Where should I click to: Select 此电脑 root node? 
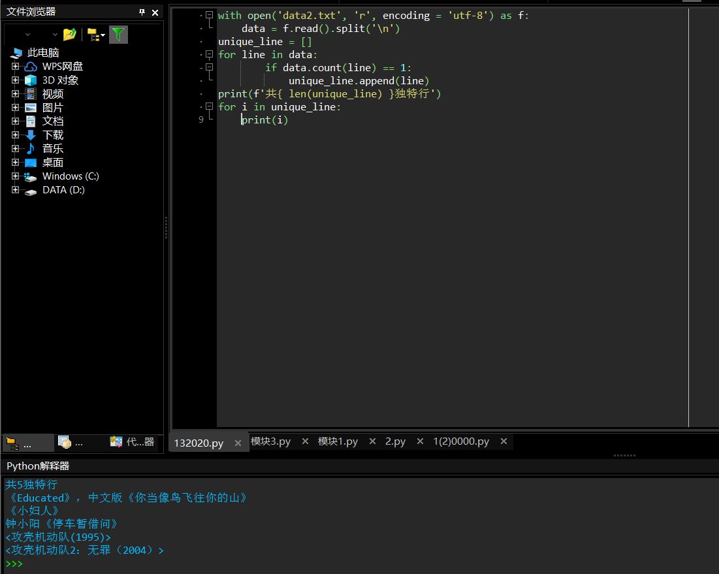[43, 53]
